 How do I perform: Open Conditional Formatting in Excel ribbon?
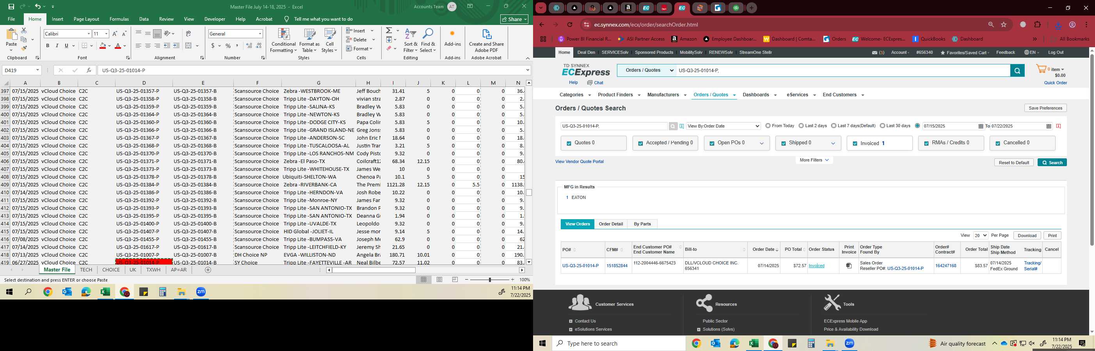pyautogui.click(x=284, y=41)
